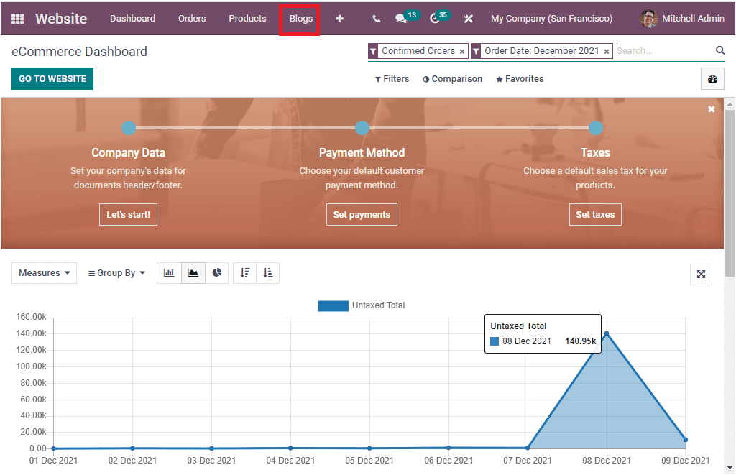
Task: Toggle line chart view for the graph
Action: point(193,273)
